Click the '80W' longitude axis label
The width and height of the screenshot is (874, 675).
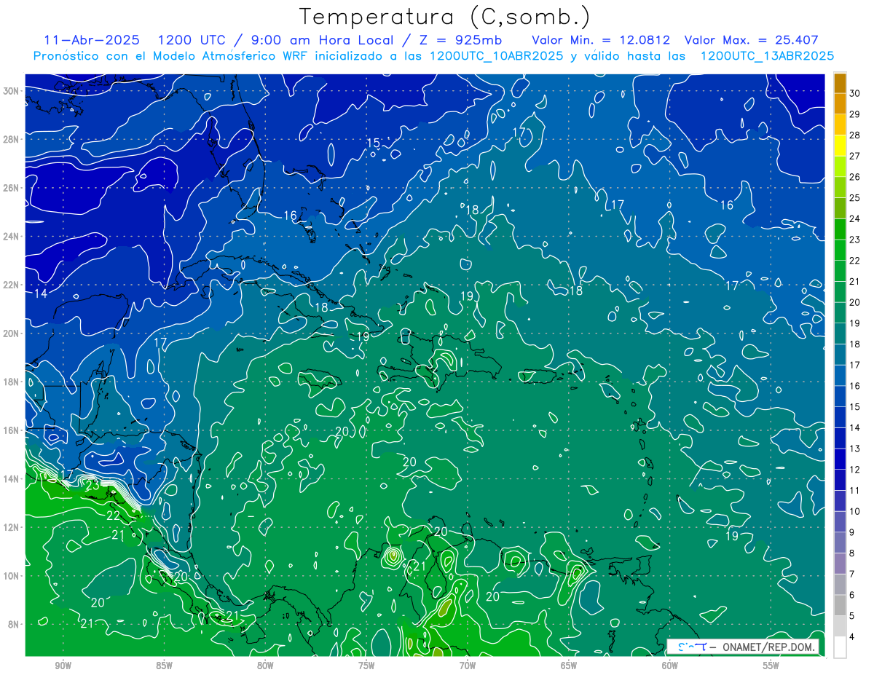265,666
